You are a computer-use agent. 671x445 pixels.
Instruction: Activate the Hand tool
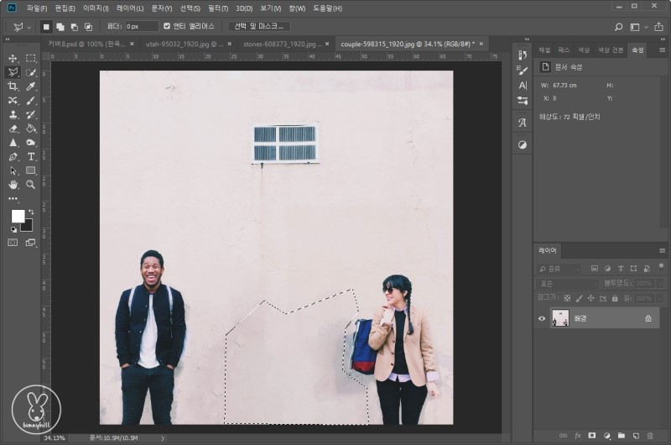(13, 184)
